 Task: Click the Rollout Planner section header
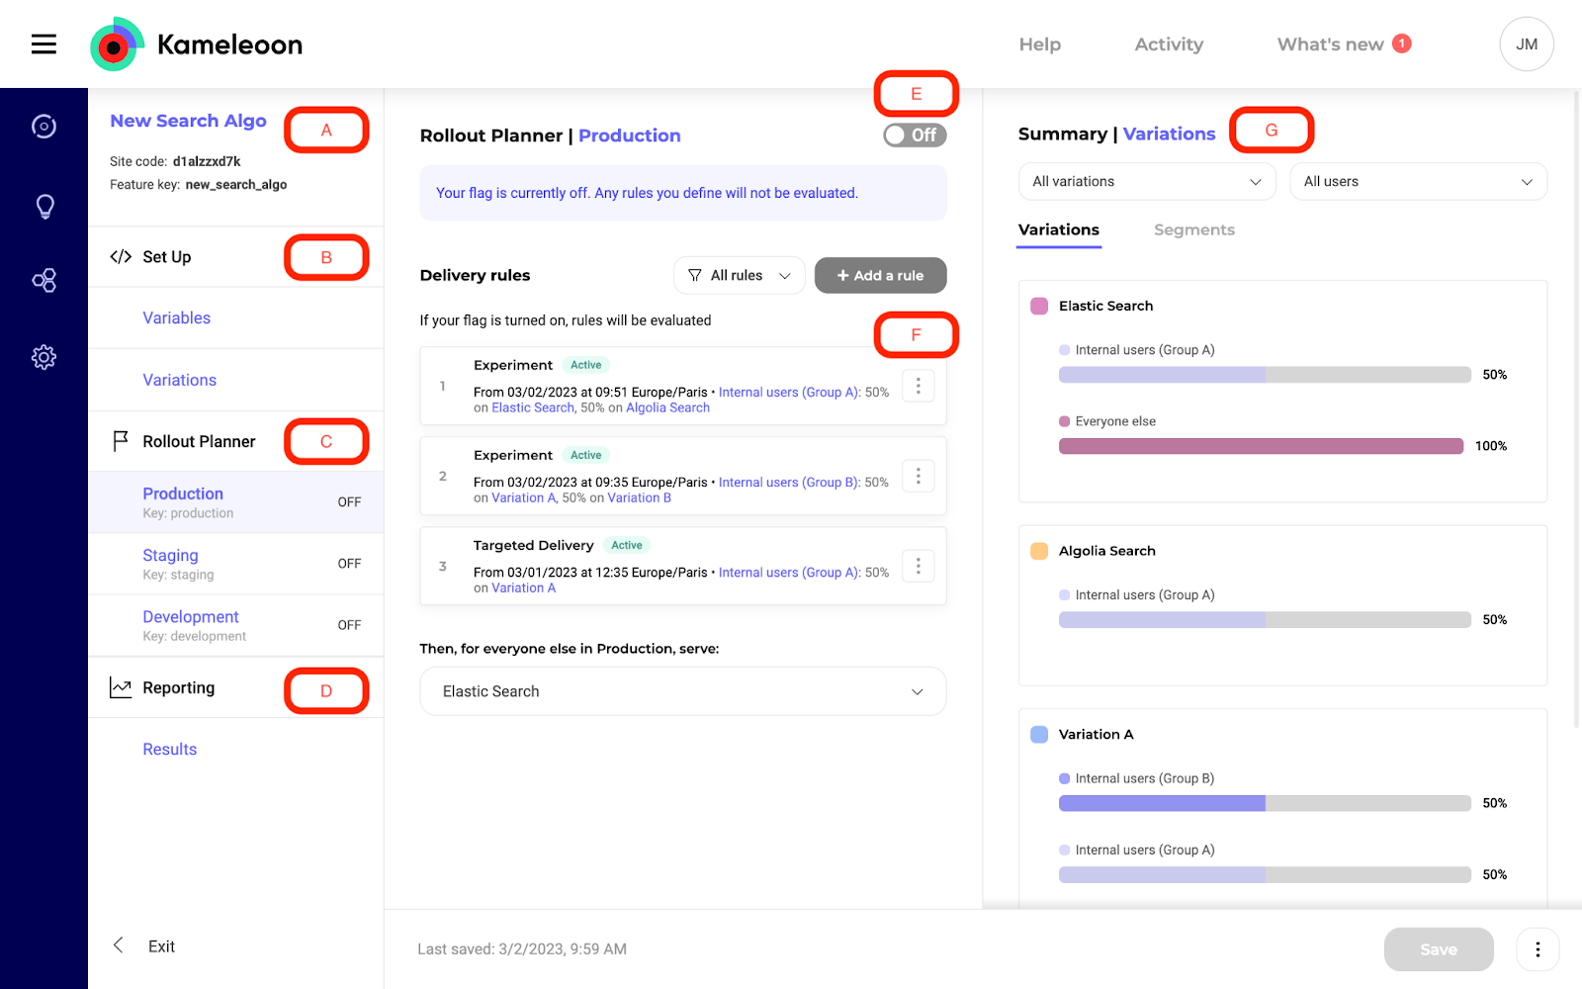(x=199, y=442)
